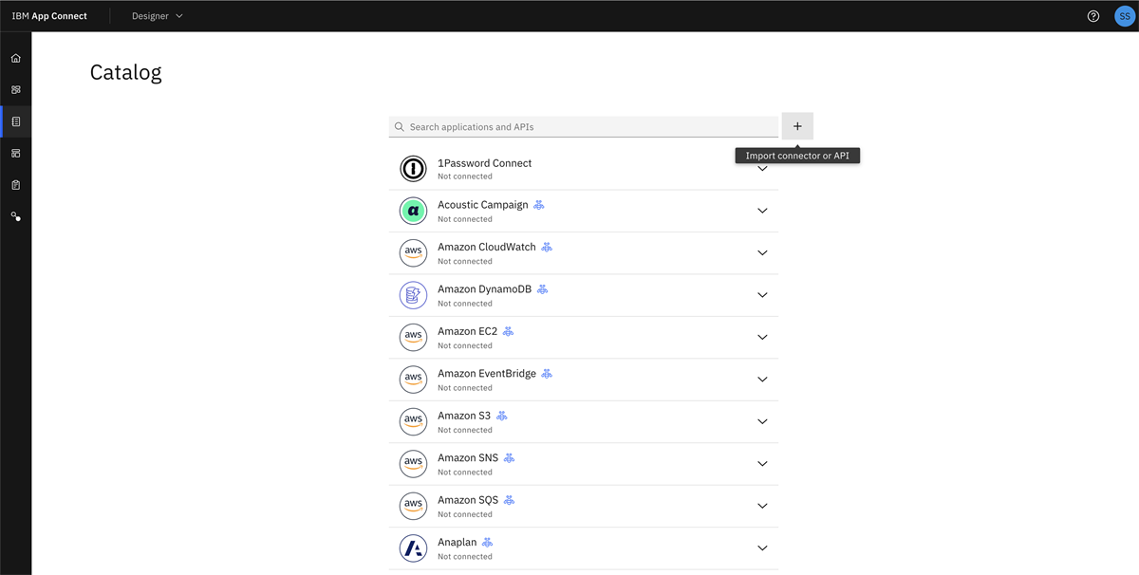Click the Amazon S3 aws logo
1139x575 pixels.
click(x=413, y=421)
